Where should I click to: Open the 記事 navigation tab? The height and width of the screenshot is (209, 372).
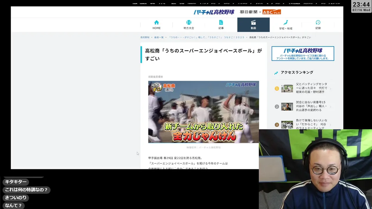pyautogui.click(x=221, y=25)
